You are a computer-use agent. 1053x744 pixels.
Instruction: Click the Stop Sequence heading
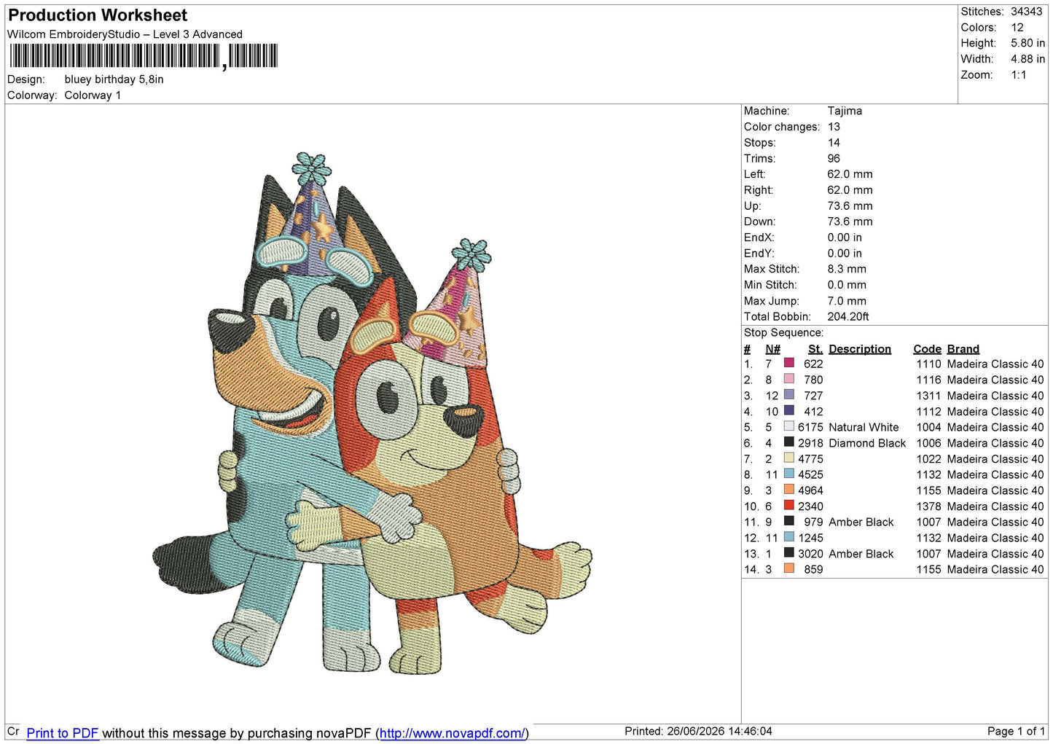783,333
